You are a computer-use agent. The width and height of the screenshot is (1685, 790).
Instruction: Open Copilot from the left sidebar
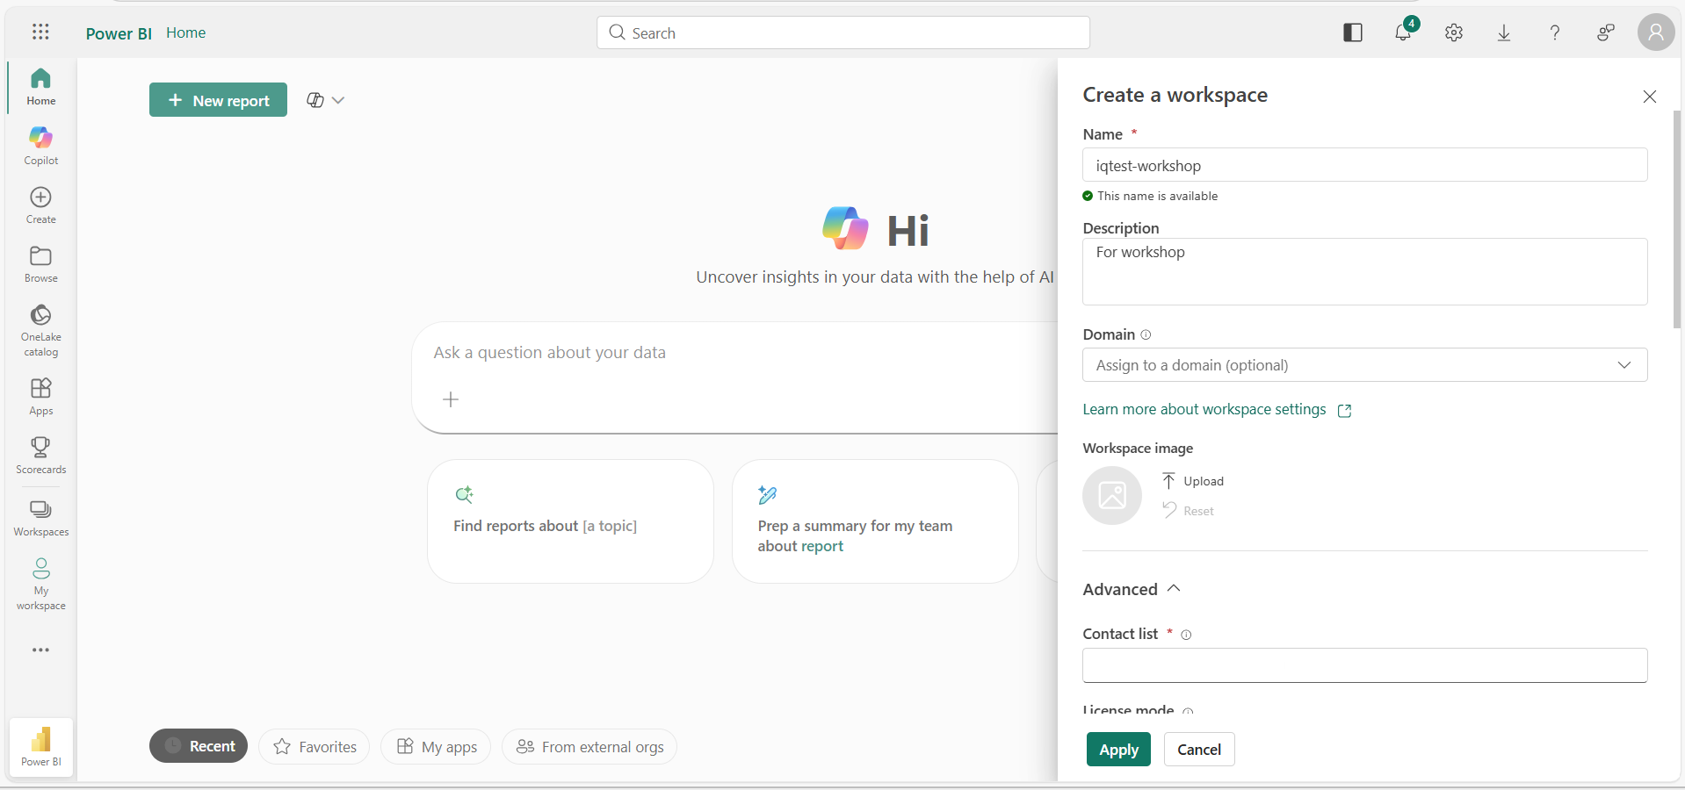(40, 145)
